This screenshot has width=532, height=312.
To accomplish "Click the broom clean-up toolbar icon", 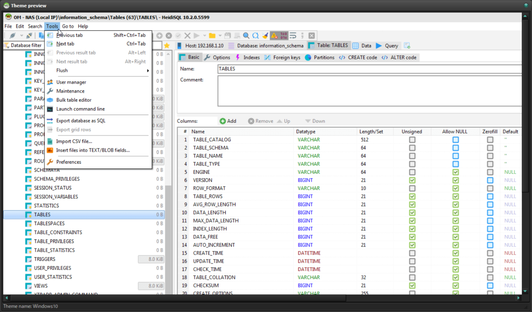I will 265,36.
